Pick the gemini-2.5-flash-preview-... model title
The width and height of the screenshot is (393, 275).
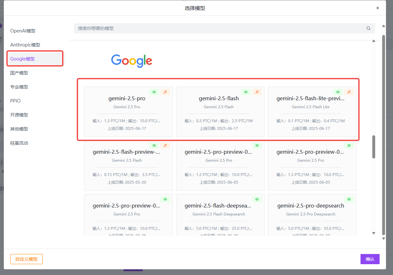tap(126, 152)
